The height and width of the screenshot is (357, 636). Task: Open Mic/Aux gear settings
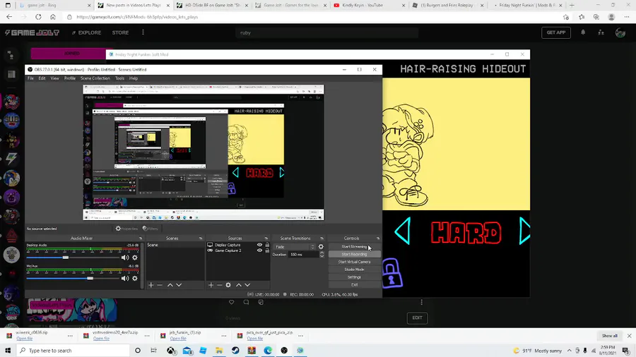[135, 279]
